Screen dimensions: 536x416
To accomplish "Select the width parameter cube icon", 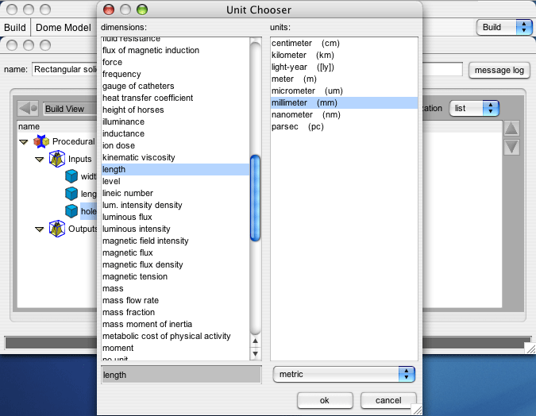I will click(71, 176).
